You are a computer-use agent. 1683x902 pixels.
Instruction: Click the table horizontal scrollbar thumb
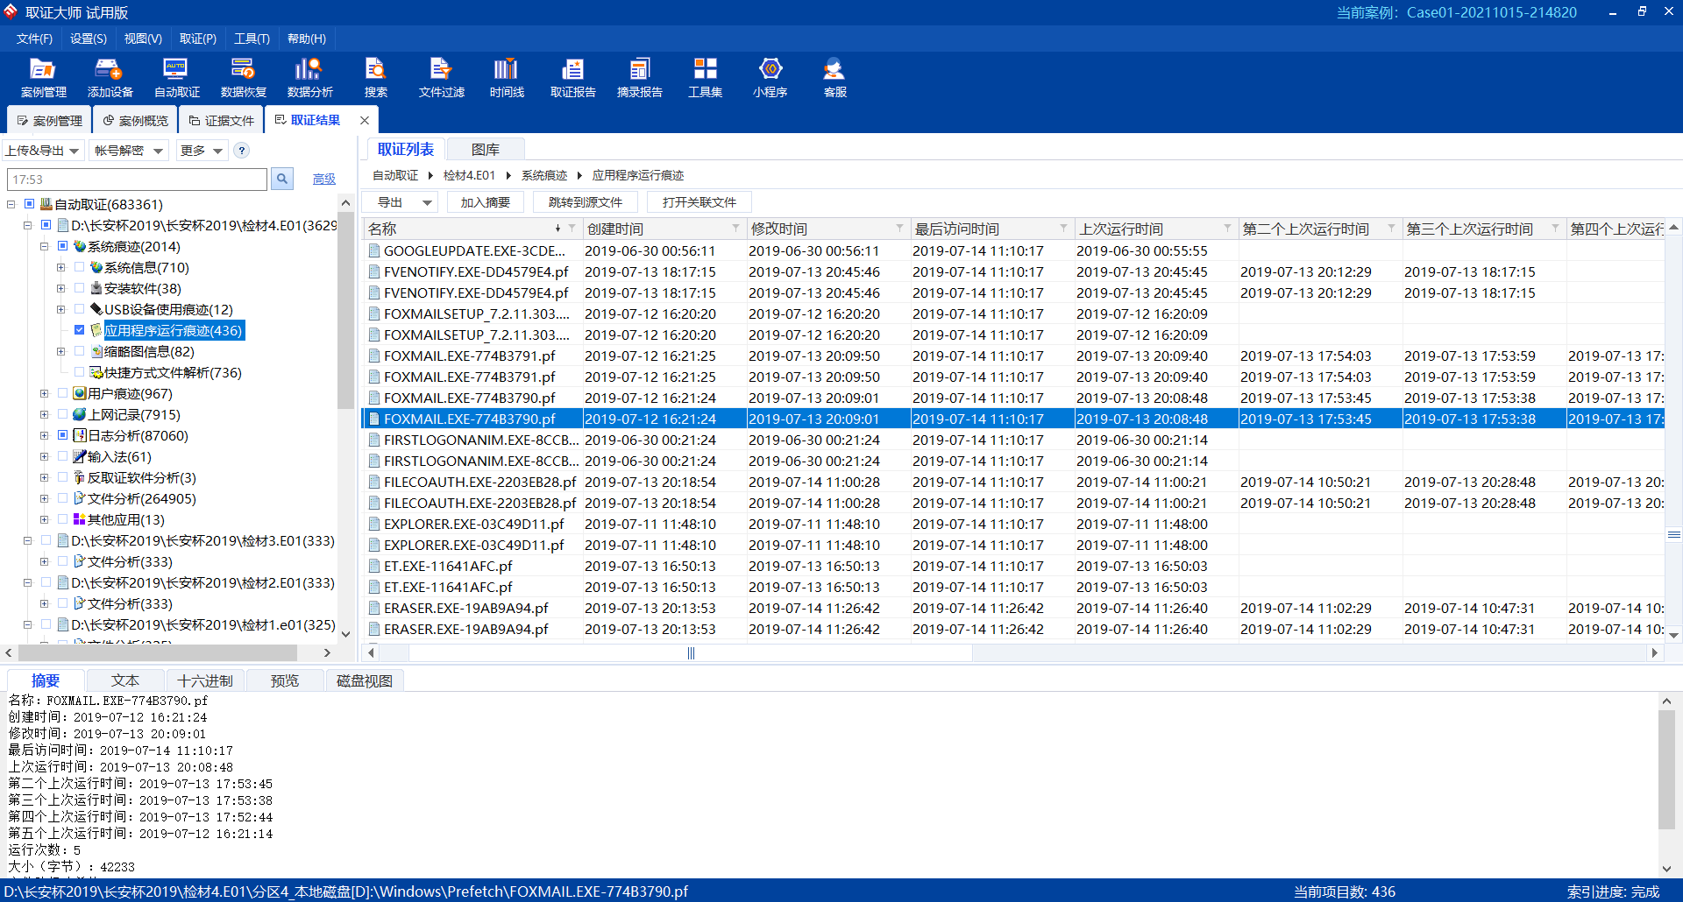tap(691, 652)
